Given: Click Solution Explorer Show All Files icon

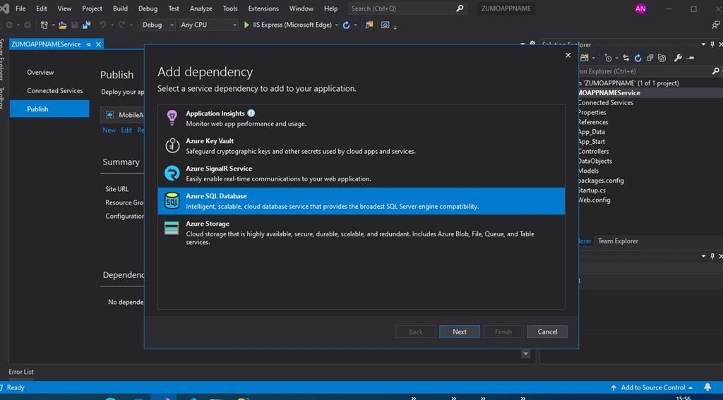Looking at the screenshot, I should click(x=662, y=58).
